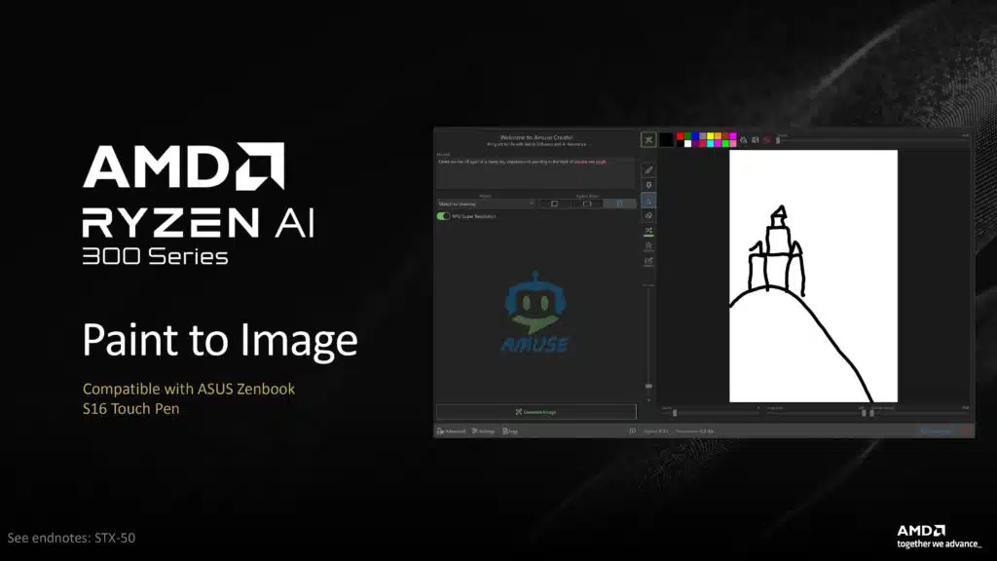Viewport: 997px width, 561px height.
Task: Pick the red swatch in top palette row
Action: point(681,136)
